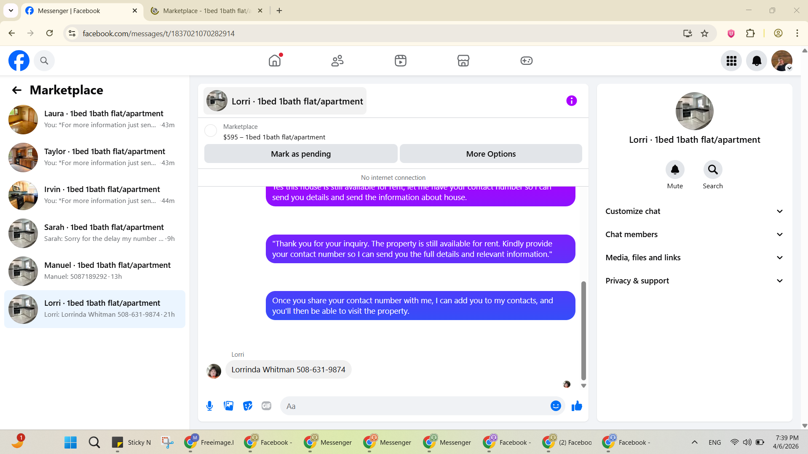
Task: Open the taskbar clock and date
Action: click(x=786, y=442)
